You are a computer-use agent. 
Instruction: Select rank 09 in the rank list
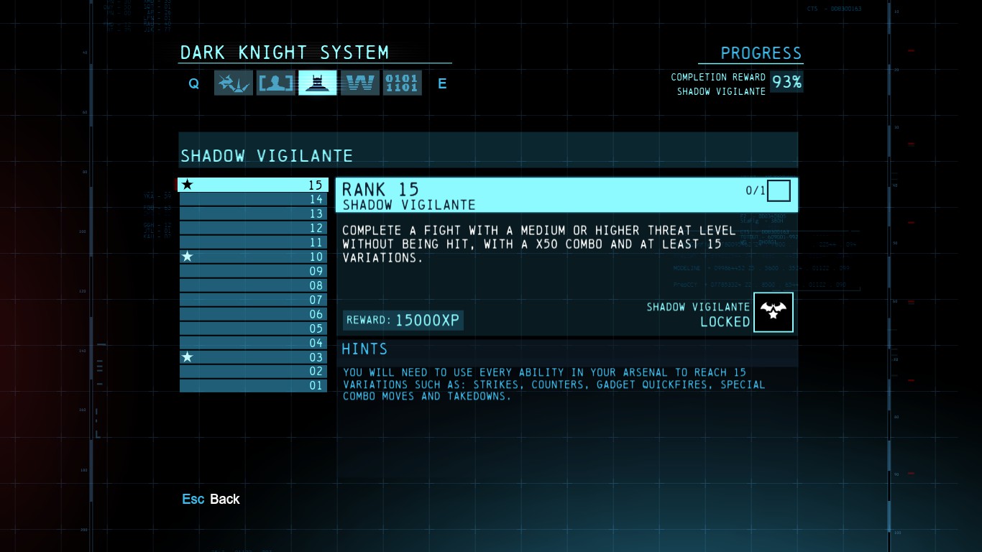click(x=253, y=271)
